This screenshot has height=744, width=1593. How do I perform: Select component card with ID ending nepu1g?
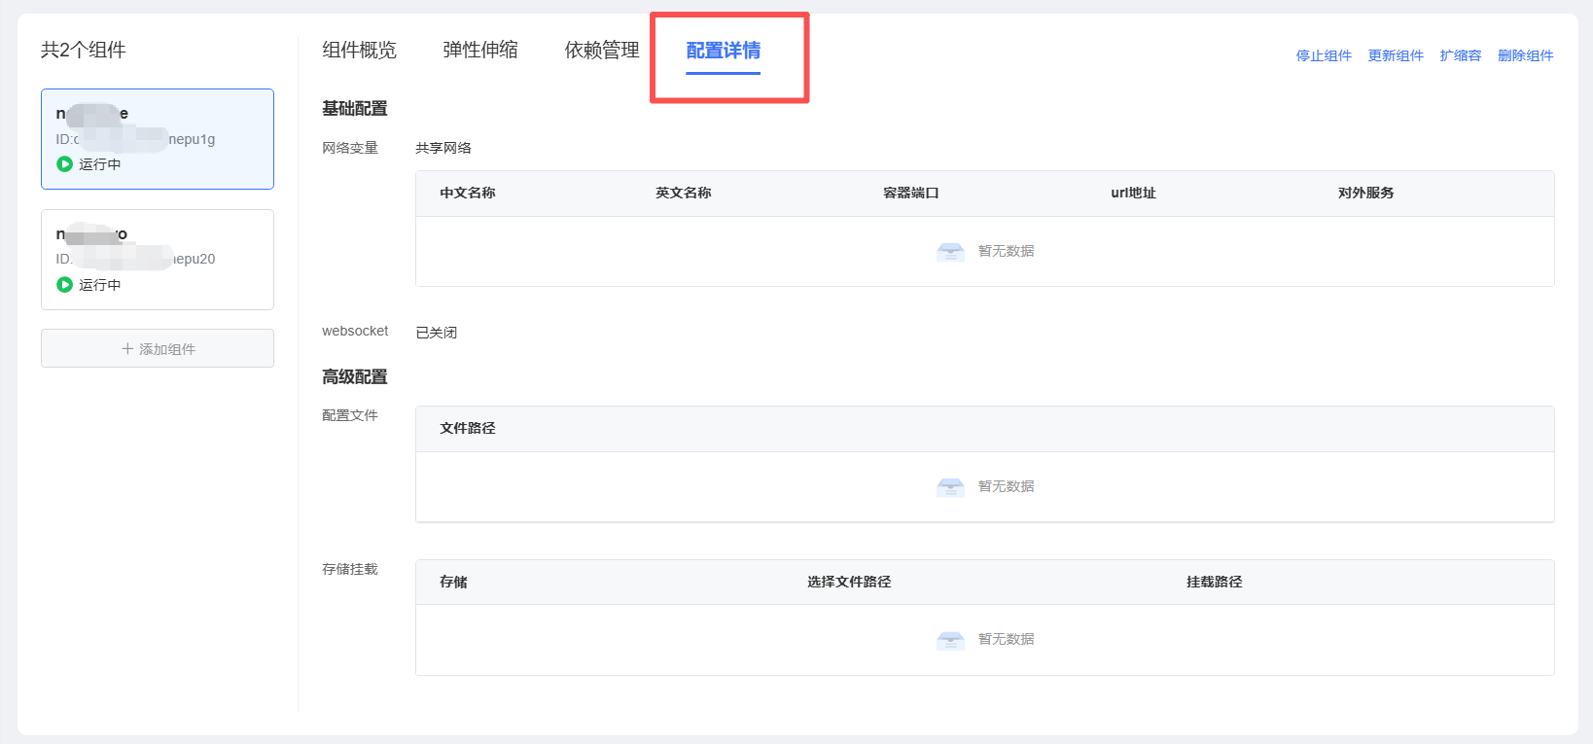coord(158,139)
